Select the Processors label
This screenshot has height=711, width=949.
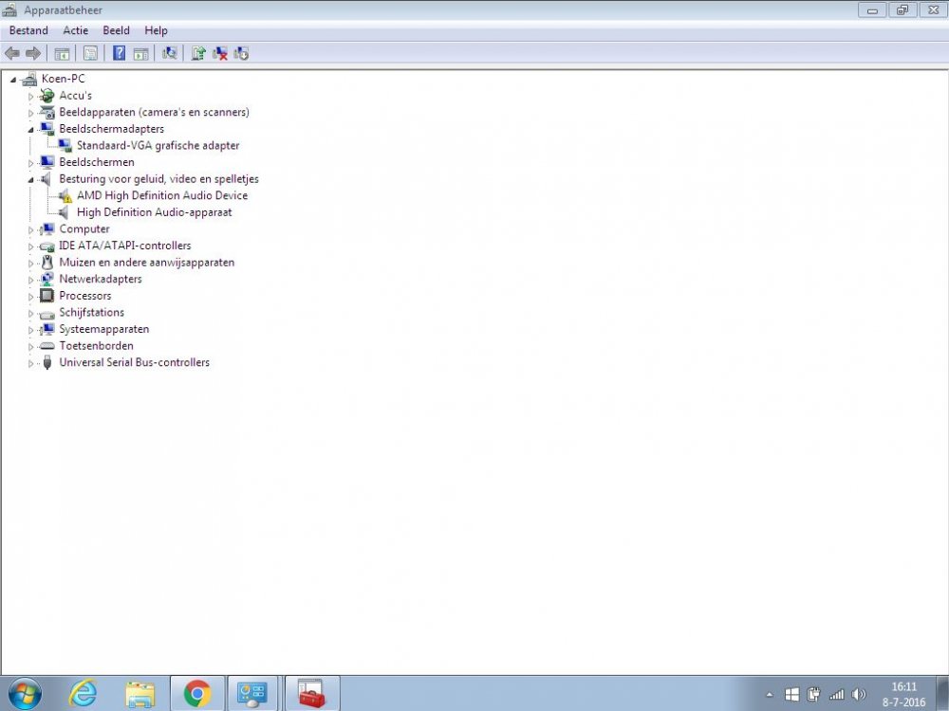click(85, 296)
